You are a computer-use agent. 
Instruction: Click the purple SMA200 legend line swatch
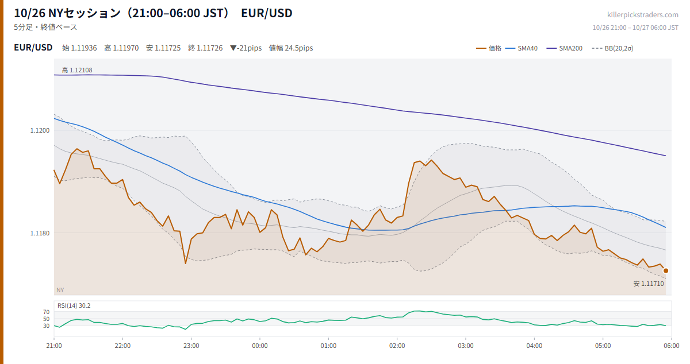(x=551, y=48)
